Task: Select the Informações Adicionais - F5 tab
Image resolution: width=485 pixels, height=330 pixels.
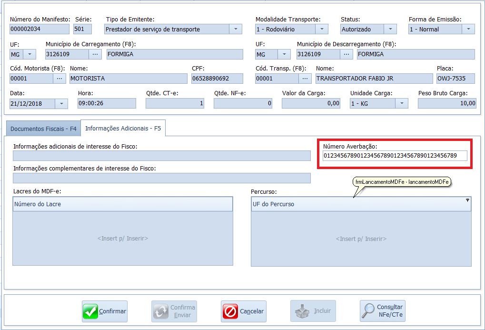Action: pos(123,128)
